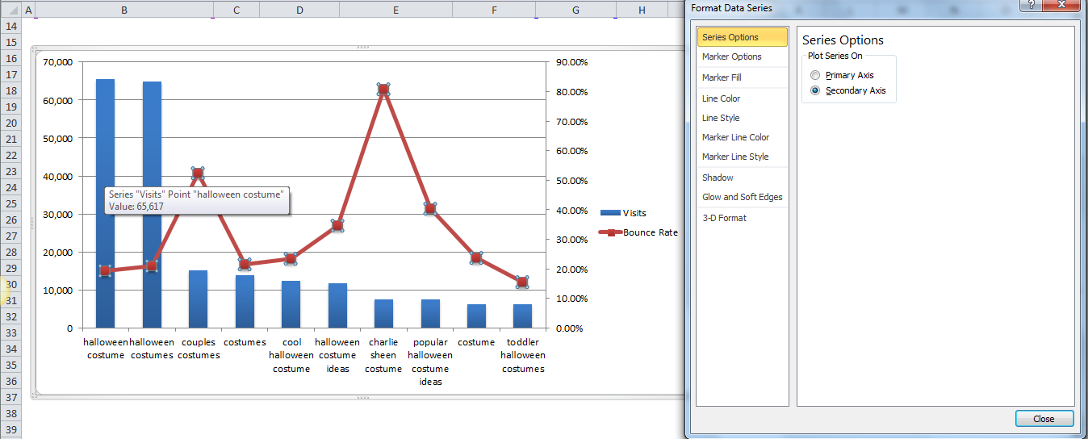Open the Marker Fill category

click(722, 77)
